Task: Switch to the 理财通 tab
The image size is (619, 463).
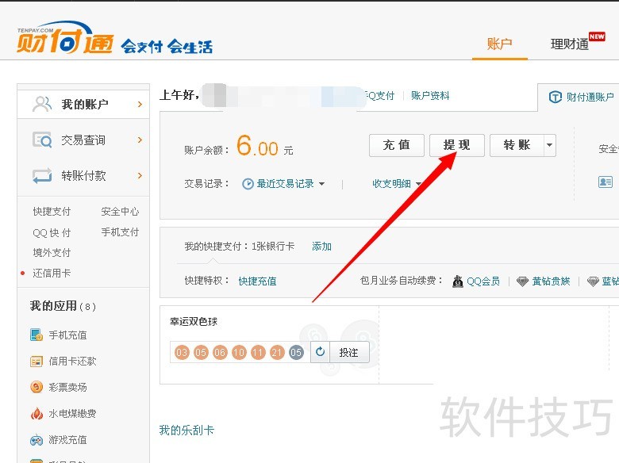Action: [x=570, y=44]
